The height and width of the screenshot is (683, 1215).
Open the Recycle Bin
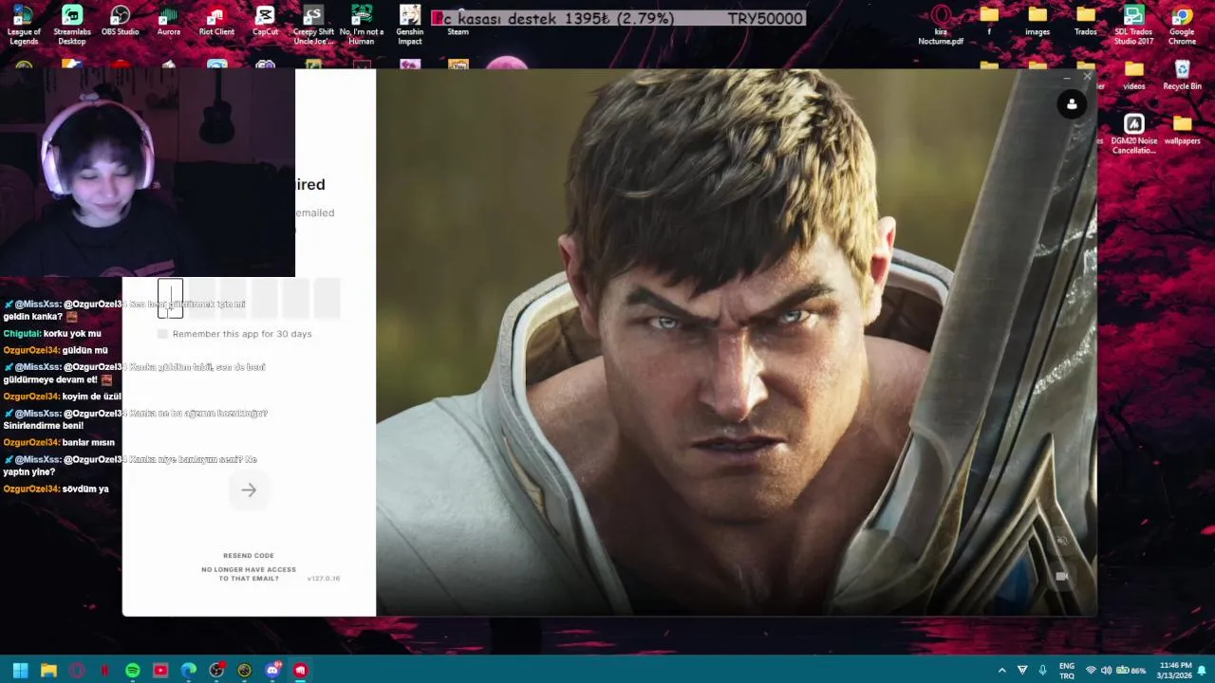1182,76
